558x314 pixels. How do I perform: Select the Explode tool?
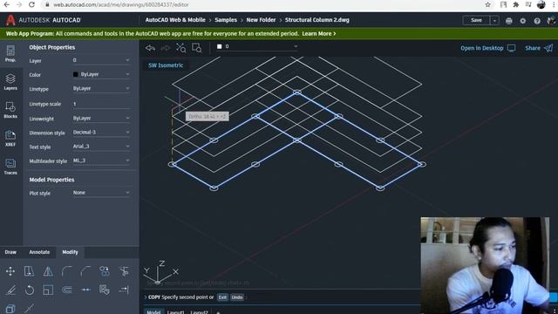pos(105,290)
